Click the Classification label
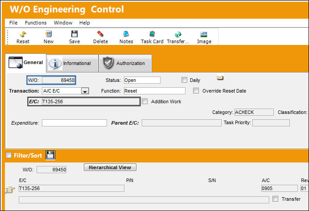This screenshot has height=211, width=309. pyautogui.click(x=293, y=112)
